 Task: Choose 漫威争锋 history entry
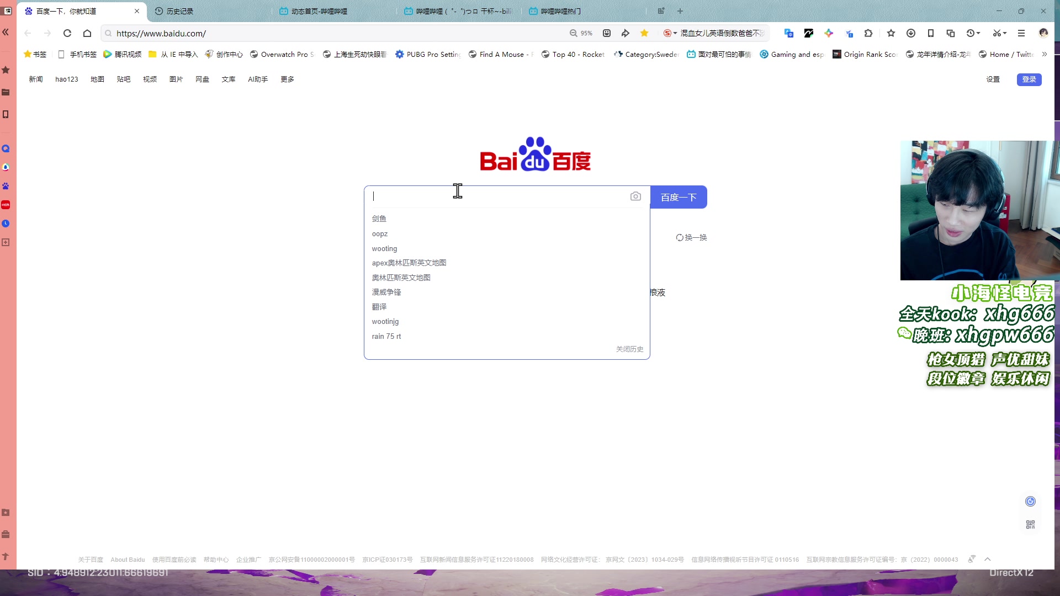(x=386, y=292)
